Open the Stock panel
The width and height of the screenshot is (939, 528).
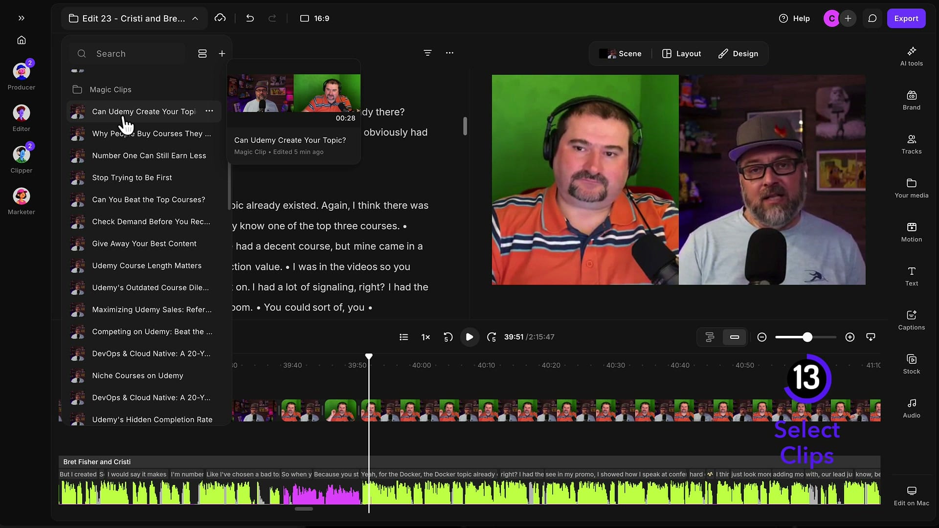click(x=912, y=364)
